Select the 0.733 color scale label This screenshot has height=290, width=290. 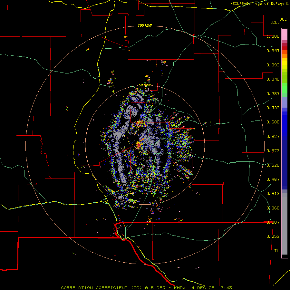273,108
